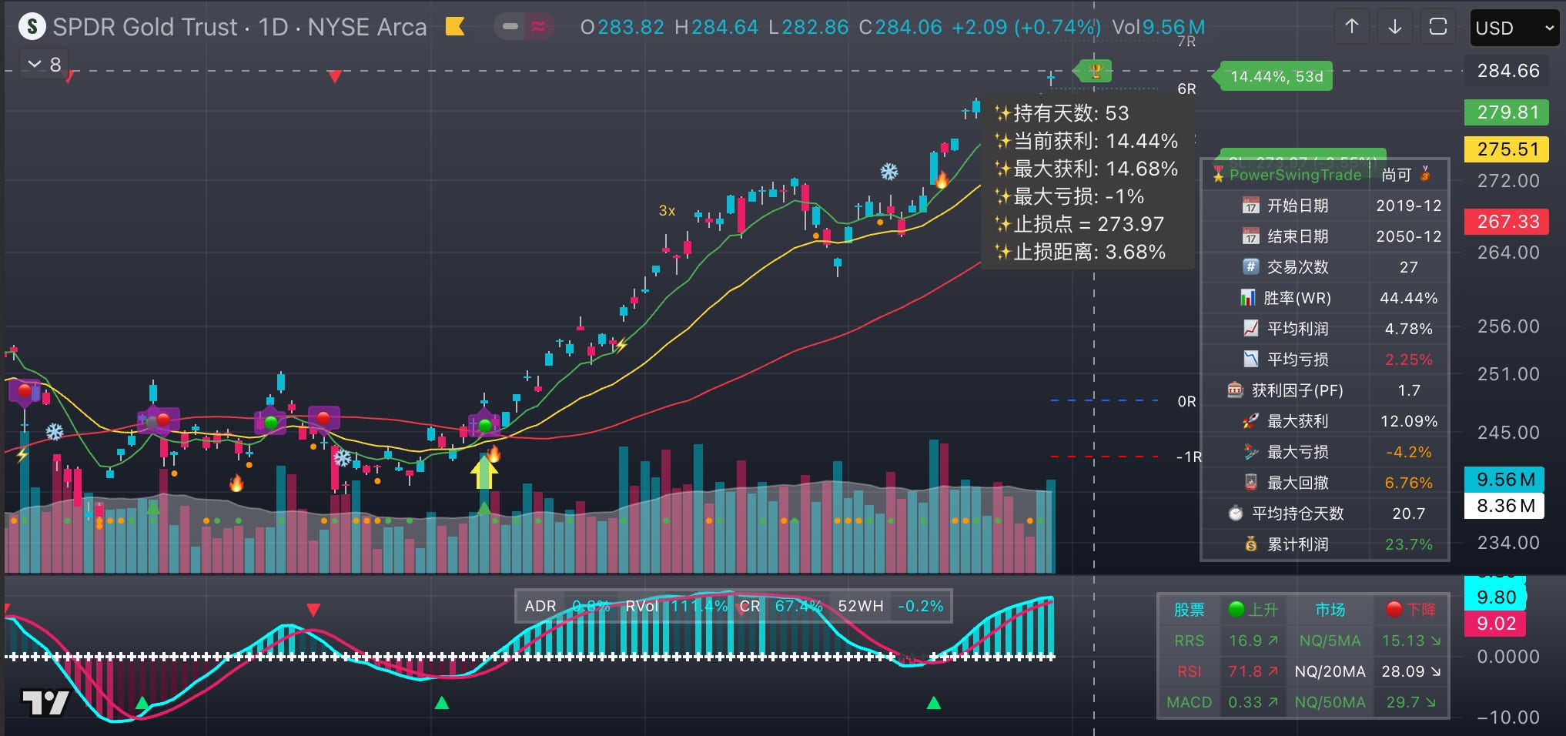Click the stopwatch icon beside 平均持仓天数

tap(1235, 514)
